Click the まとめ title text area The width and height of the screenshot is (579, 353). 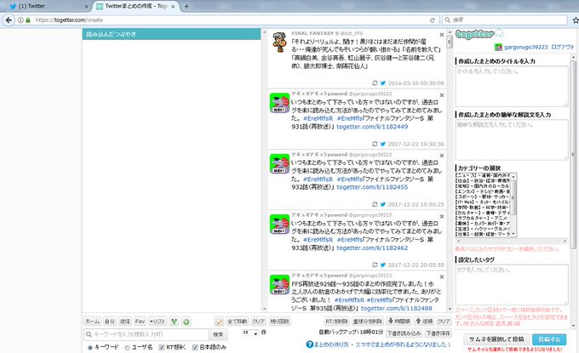click(x=512, y=87)
